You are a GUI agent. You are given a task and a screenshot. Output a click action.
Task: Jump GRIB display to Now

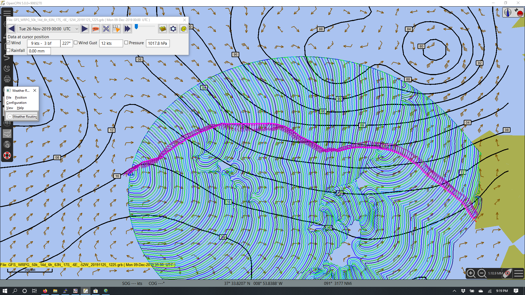95,29
